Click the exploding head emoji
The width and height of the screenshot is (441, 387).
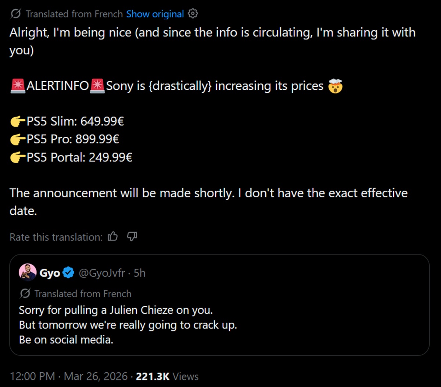click(335, 86)
